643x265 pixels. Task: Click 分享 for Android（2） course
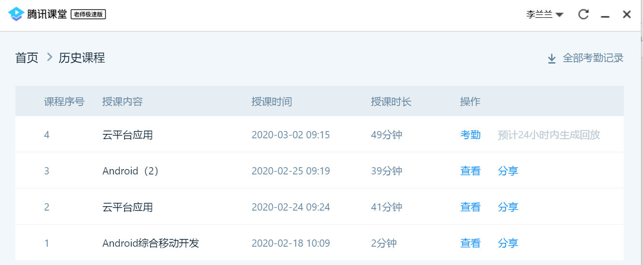tap(508, 171)
